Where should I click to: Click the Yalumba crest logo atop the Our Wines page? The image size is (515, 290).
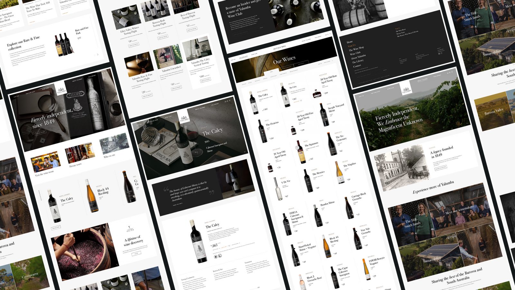click(x=280, y=47)
